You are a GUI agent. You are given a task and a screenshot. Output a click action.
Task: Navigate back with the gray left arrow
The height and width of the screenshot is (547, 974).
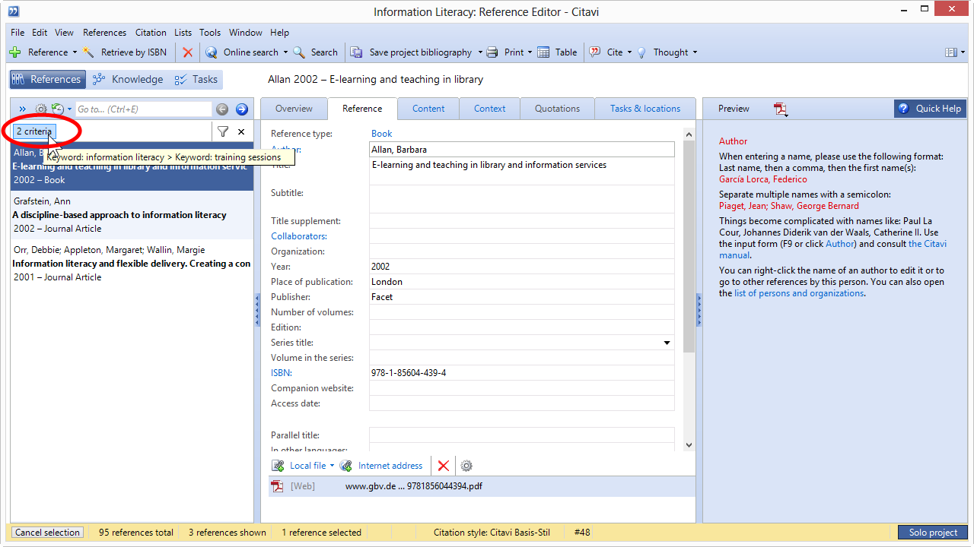222,109
